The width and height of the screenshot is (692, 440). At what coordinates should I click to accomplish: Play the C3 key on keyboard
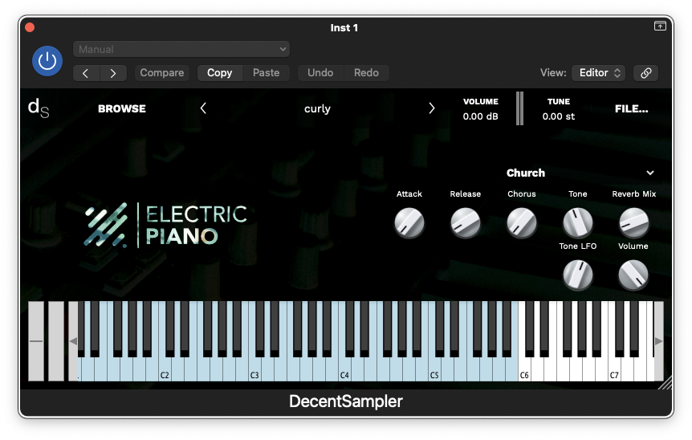[x=254, y=370]
